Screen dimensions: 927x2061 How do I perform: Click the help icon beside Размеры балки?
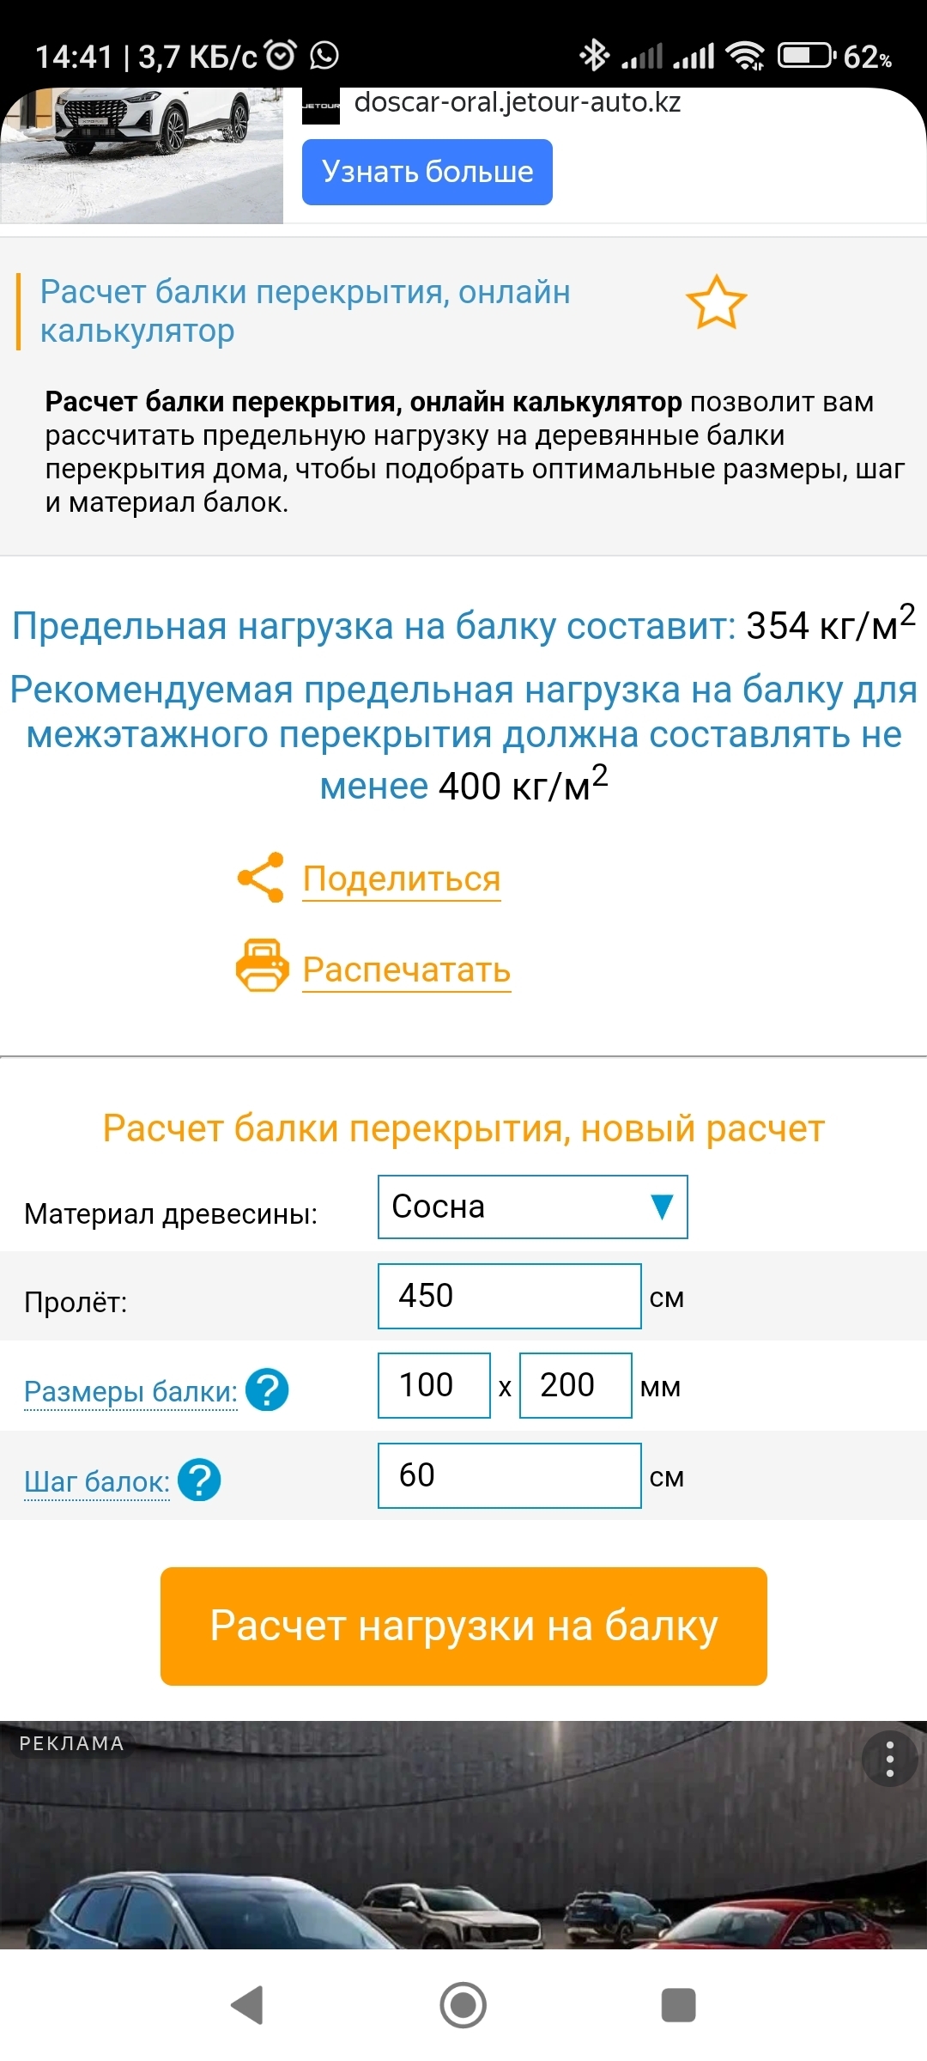(x=267, y=1389)
